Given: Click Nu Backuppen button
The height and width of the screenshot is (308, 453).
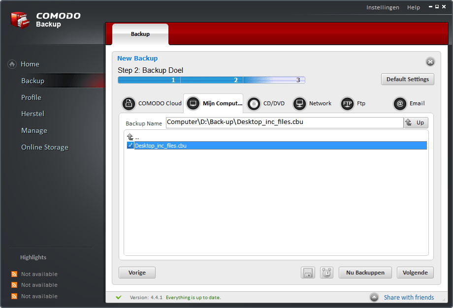Looking at the screenshot, I should (365, 273).
